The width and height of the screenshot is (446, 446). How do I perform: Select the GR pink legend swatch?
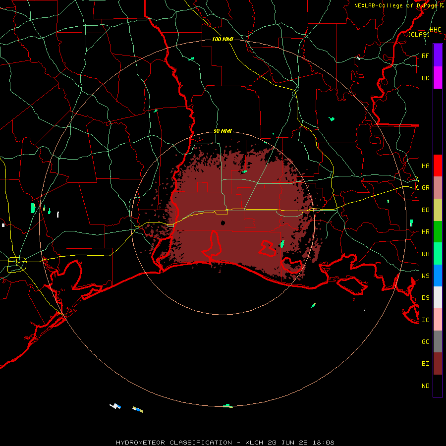pos(438,188)
